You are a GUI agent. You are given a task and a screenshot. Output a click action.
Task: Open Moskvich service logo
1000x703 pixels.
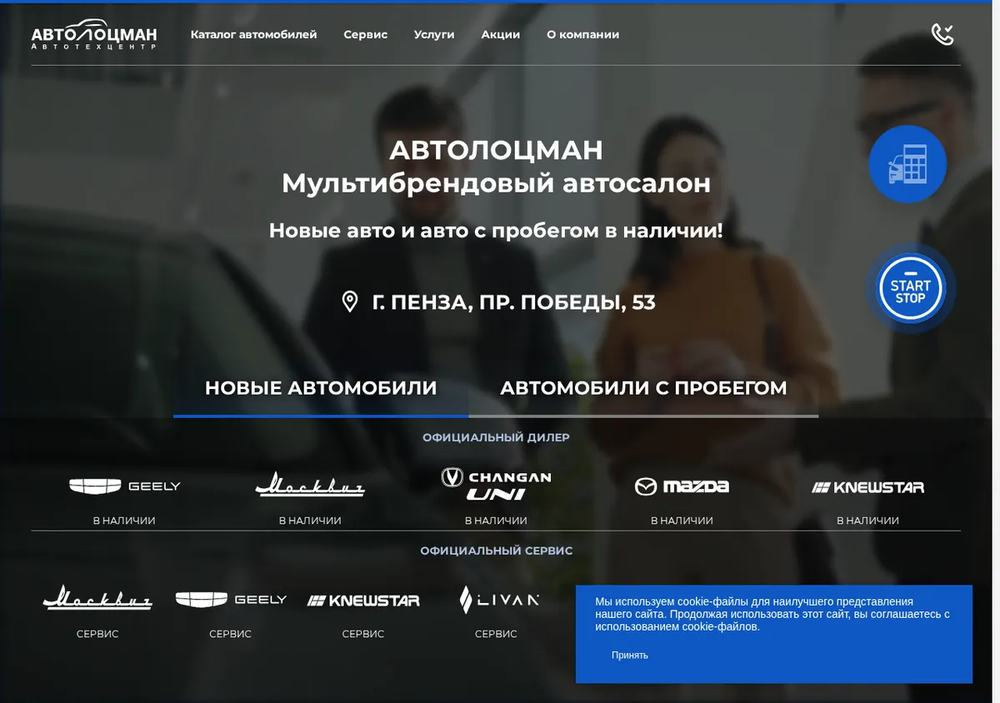click(97, 598)
